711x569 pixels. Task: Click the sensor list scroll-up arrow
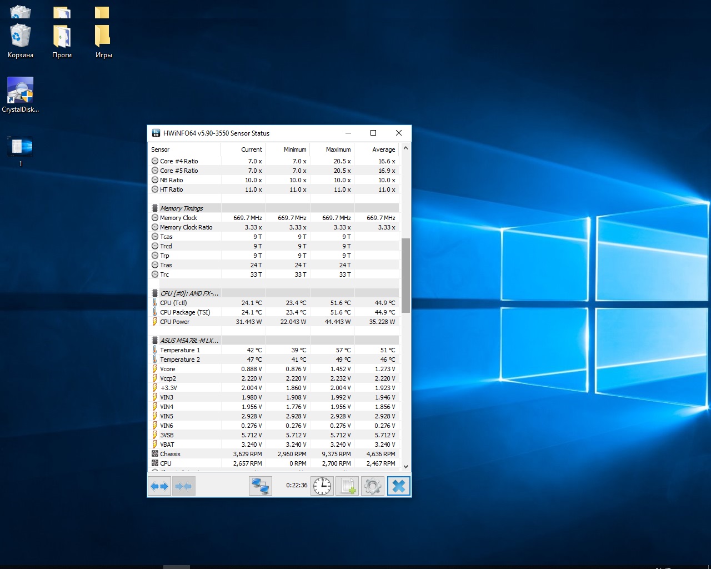405,148
